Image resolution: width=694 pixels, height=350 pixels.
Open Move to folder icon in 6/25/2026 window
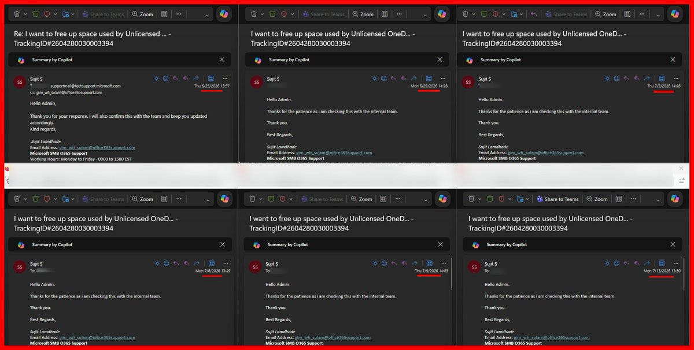coord(65,14)
